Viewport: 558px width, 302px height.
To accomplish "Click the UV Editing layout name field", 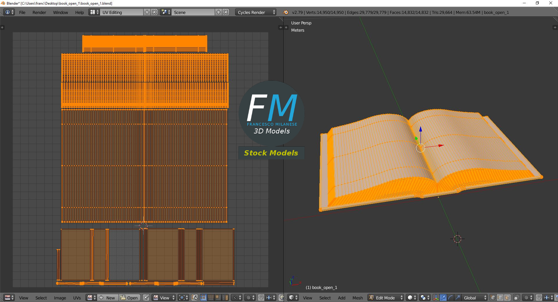I will point(121,12).
